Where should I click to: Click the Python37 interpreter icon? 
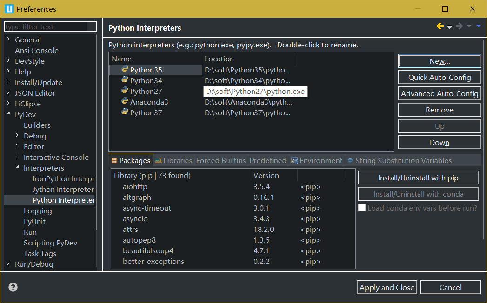[125, 112]
